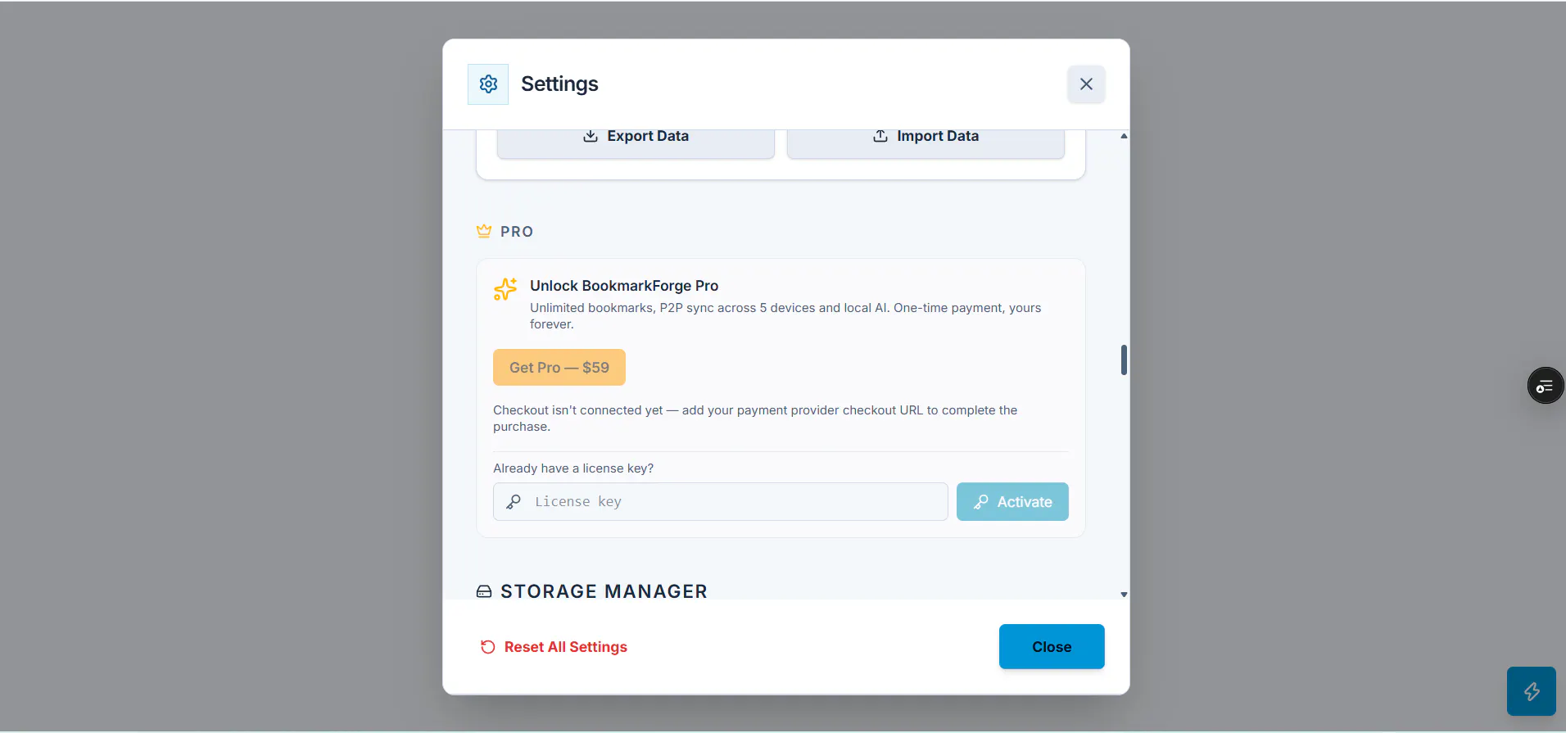Click the 'Settings' dialog title text
Viewport: 1566px width, 733px height.
click(x=559, y=84)
